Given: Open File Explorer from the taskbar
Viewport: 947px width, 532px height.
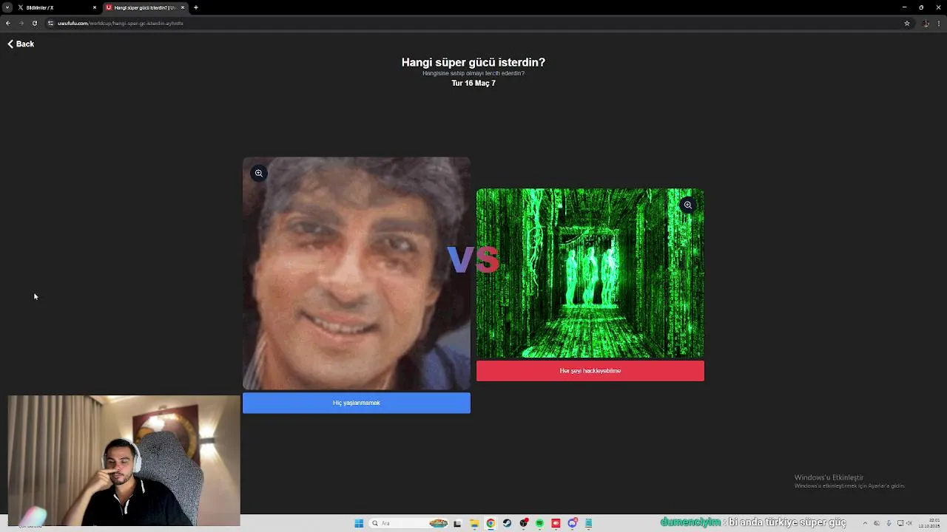Looking at the screenshot, I should coord(474,523).
